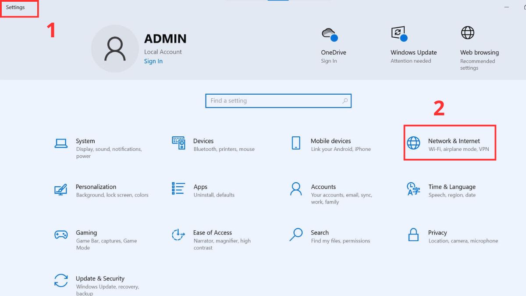The image size is (526, 296).
Task: Open the Privacy category label
Action: [x=437, y=232]
